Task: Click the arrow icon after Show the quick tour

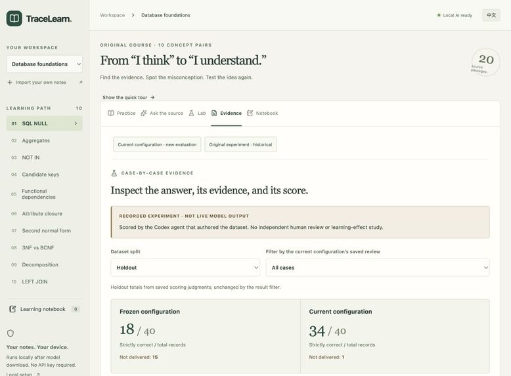Action: coord(152,97)
